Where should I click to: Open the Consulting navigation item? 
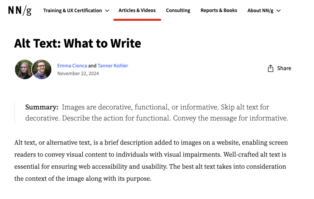(178, 10)
